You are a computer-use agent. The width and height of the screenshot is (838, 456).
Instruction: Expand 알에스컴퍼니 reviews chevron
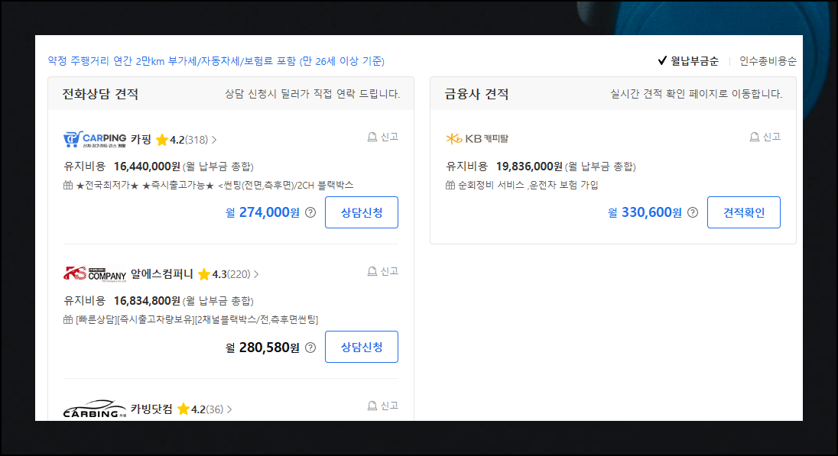256,274
